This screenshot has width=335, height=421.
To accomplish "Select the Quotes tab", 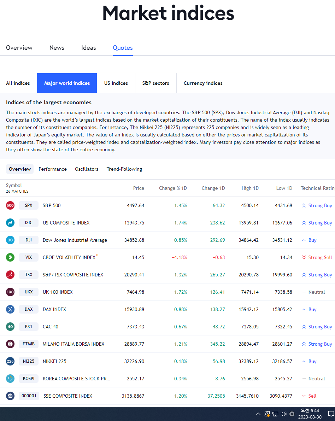I will tap(123, 48).
